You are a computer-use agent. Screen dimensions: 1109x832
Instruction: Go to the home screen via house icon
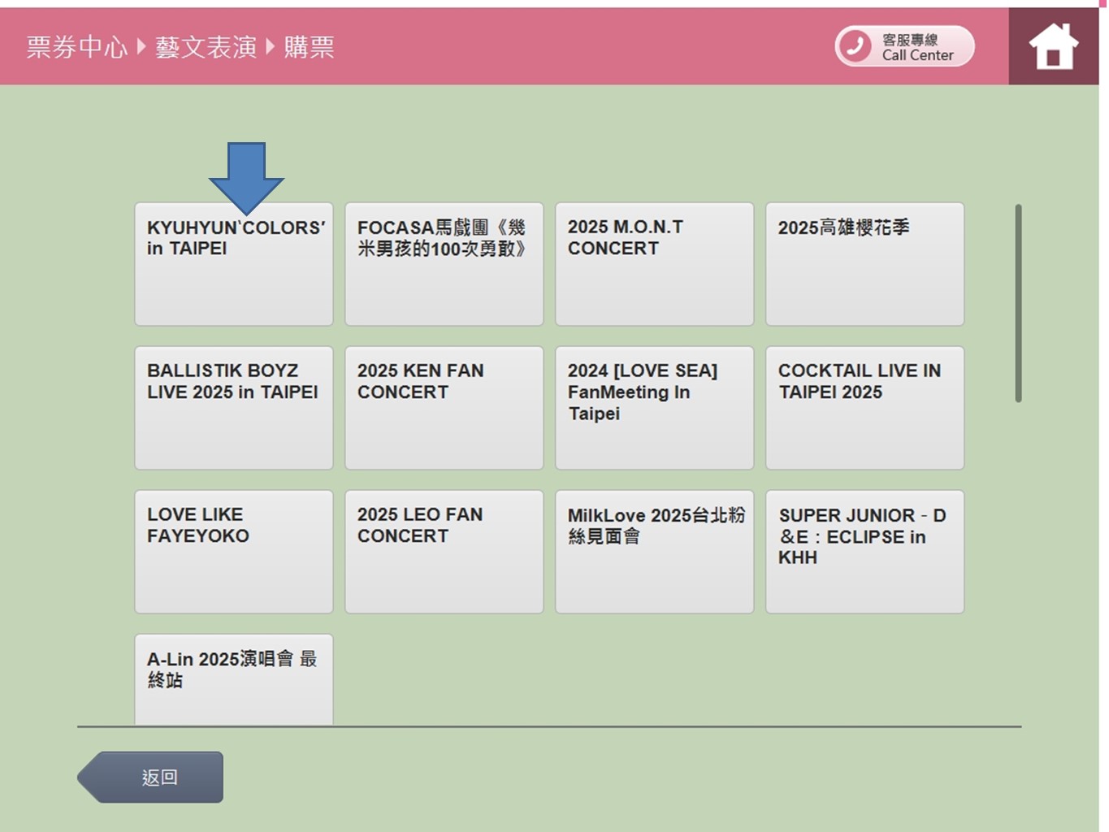click(x=1053, y=46)
